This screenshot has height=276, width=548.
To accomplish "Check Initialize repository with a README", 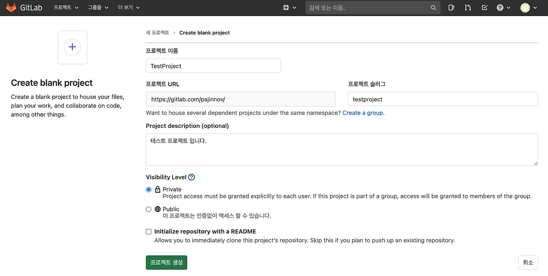I will [x=149, y=231].
